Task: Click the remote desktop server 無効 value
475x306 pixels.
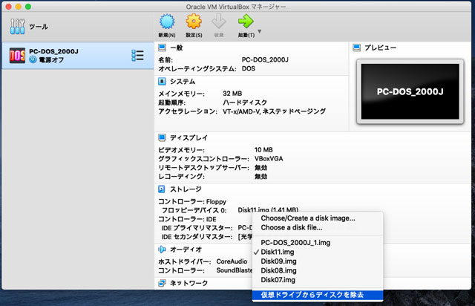Action: click(261, 168)
